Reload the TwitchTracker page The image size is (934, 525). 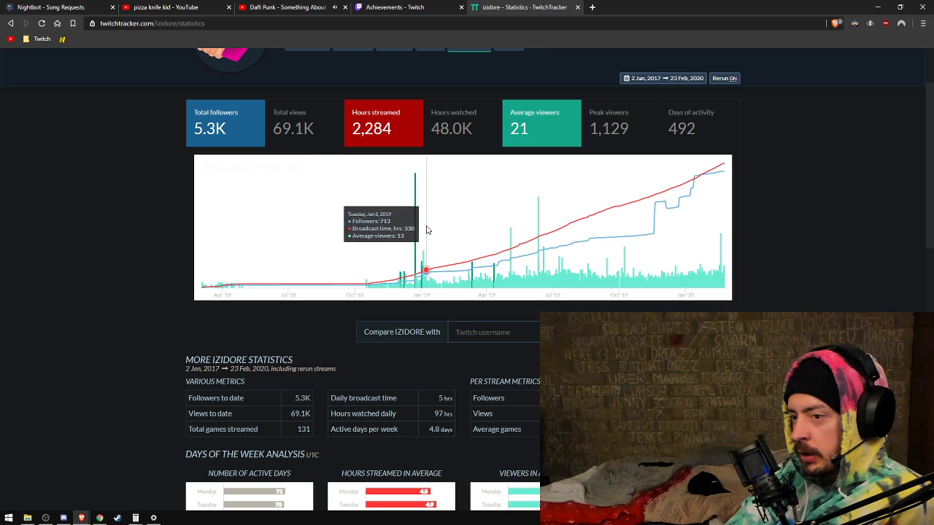point(42,23)
